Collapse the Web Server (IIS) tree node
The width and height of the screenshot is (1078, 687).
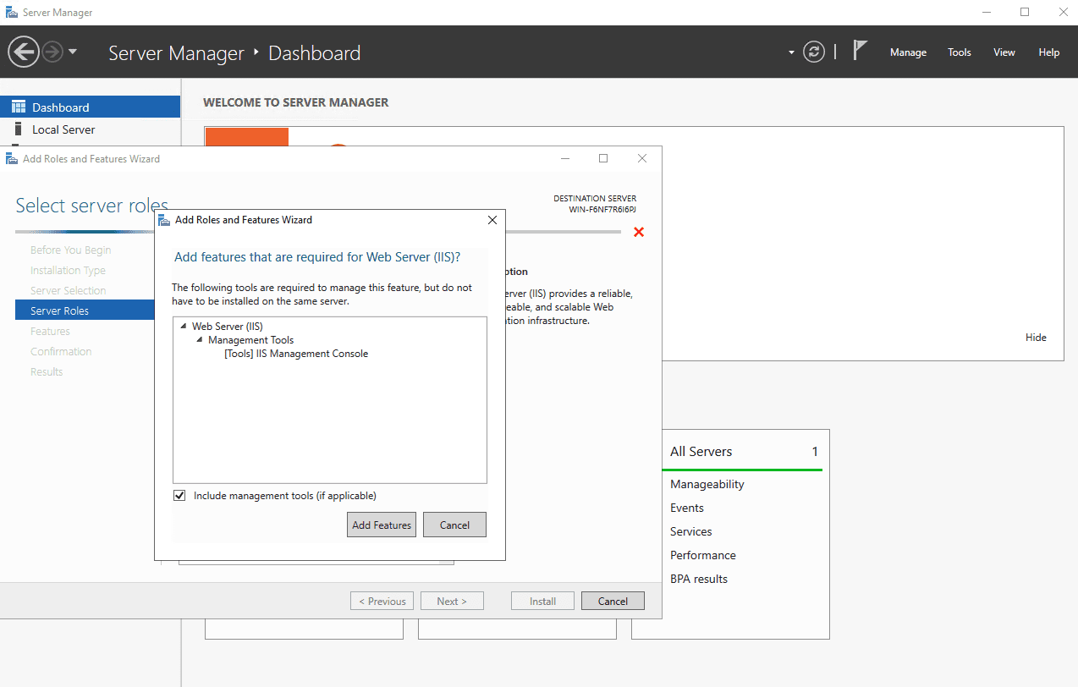click(184, 326)
